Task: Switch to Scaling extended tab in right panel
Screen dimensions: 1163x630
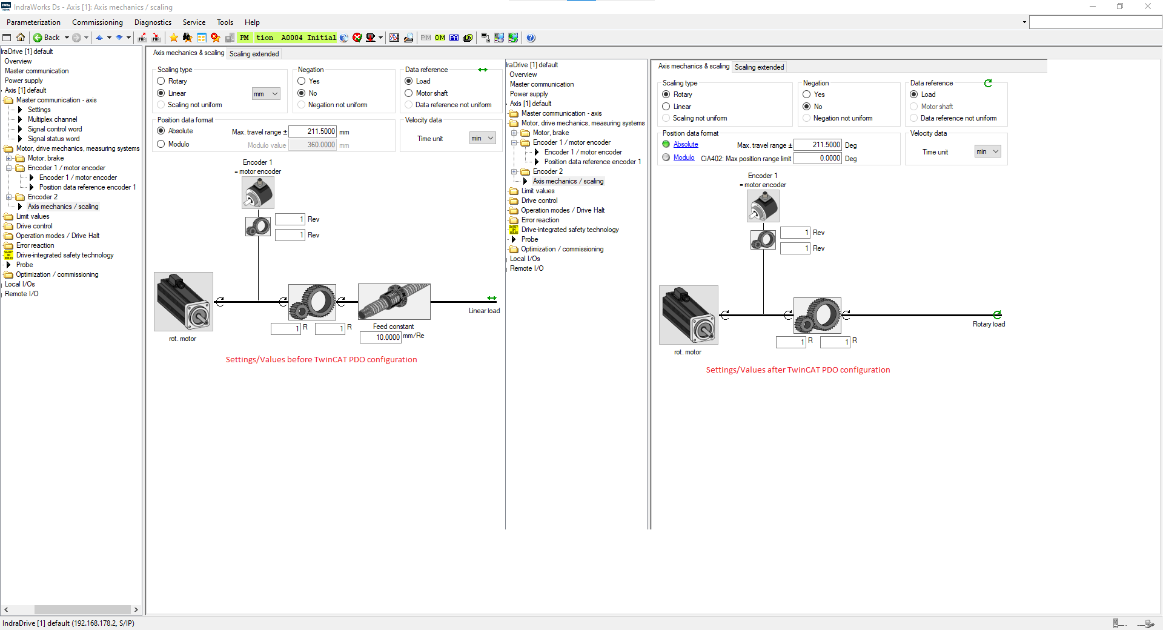Action: pyautogui.click(x=759, y=67)
